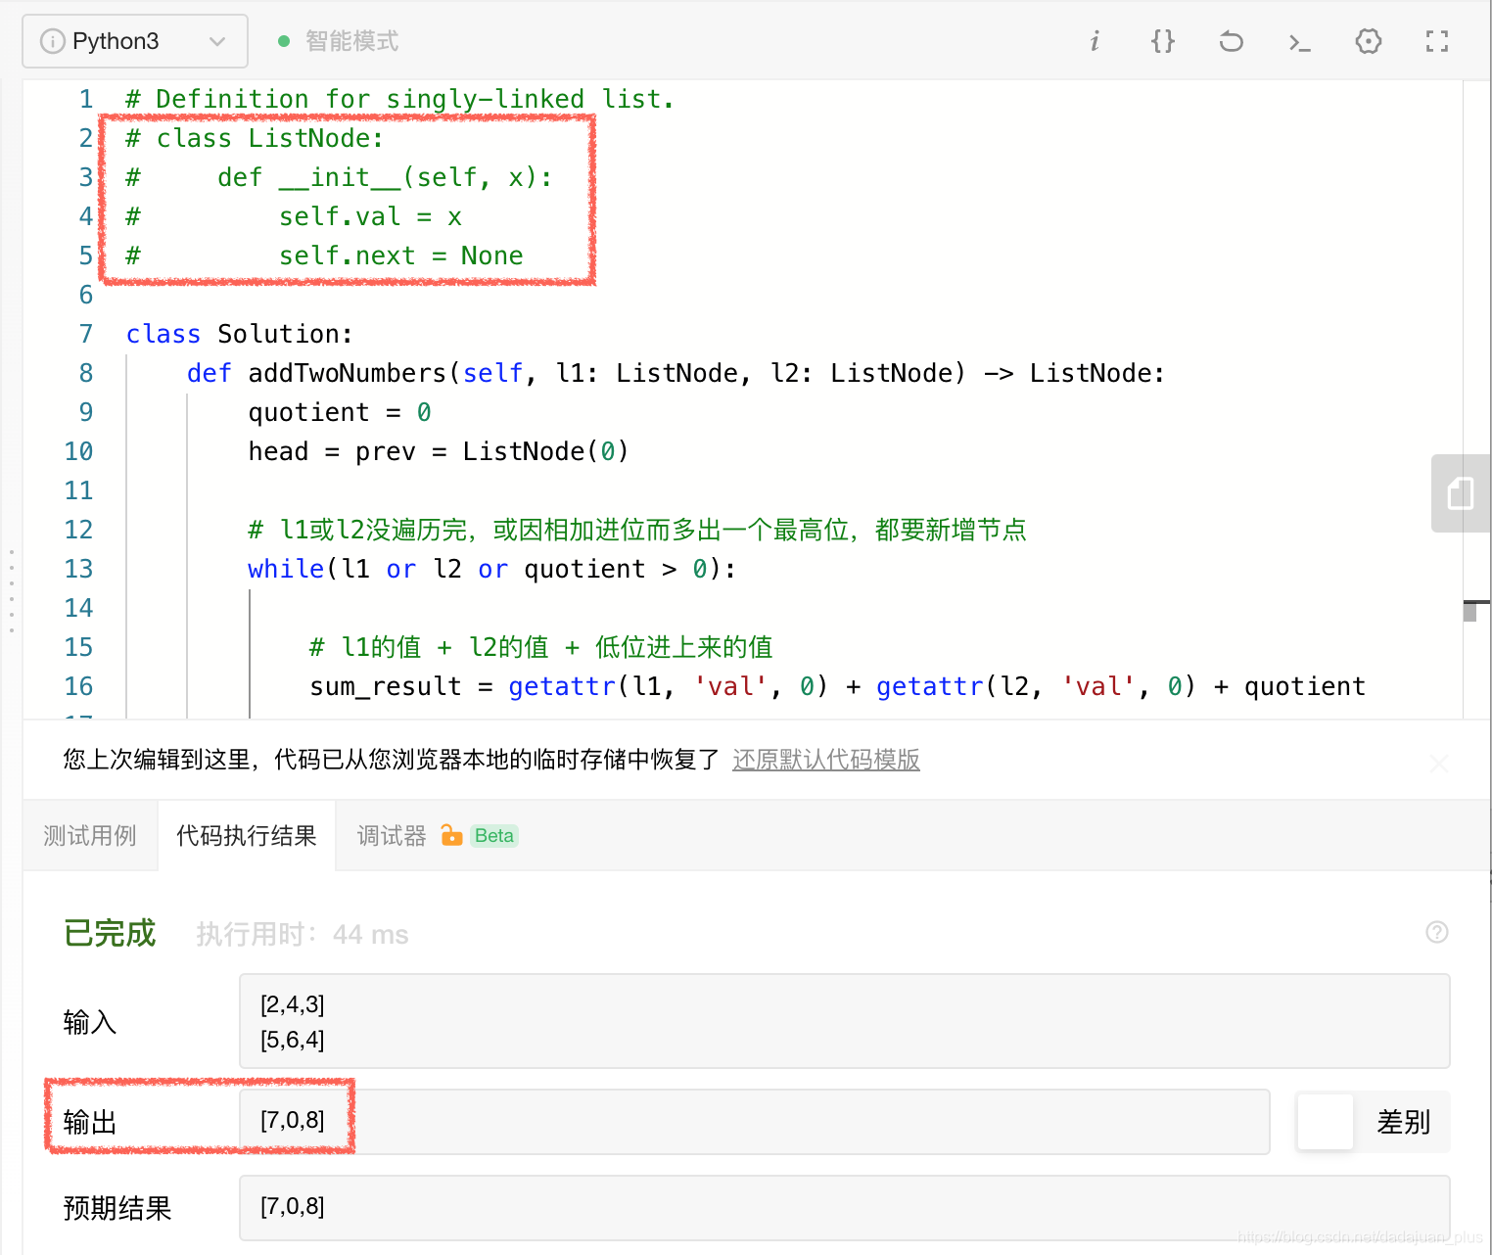Check the checkbox next to 差别

click(x=1325, y=1122)
